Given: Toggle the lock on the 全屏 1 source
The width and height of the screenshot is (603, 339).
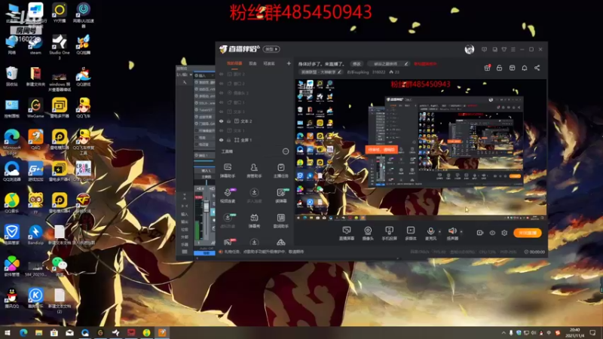Looking at the screenshot, I should [229, 140].
